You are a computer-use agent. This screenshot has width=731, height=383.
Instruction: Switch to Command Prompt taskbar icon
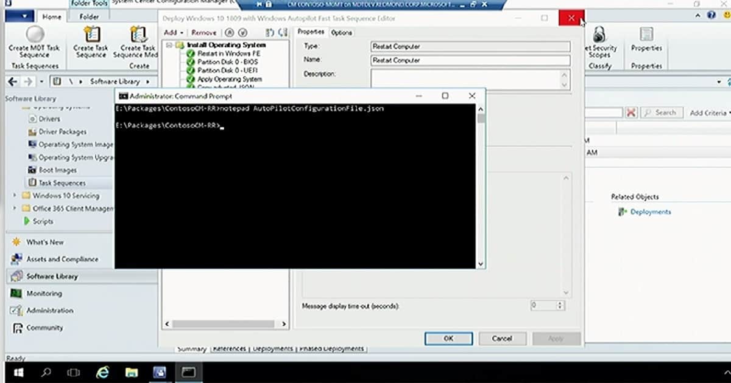click(x=188, y=371)
